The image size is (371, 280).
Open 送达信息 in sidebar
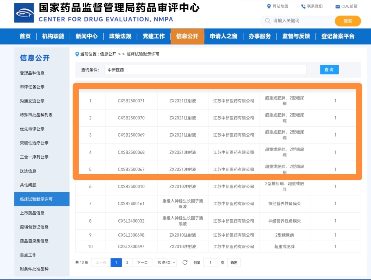(x=28, y=171)
